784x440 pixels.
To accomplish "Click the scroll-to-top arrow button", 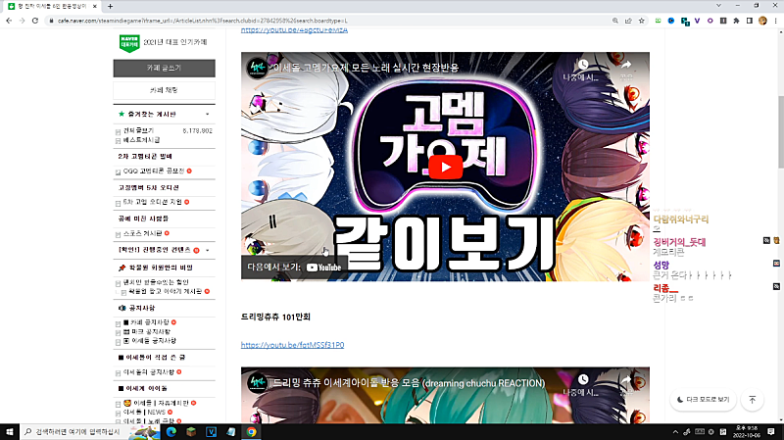I will click(x=752, y=400).
